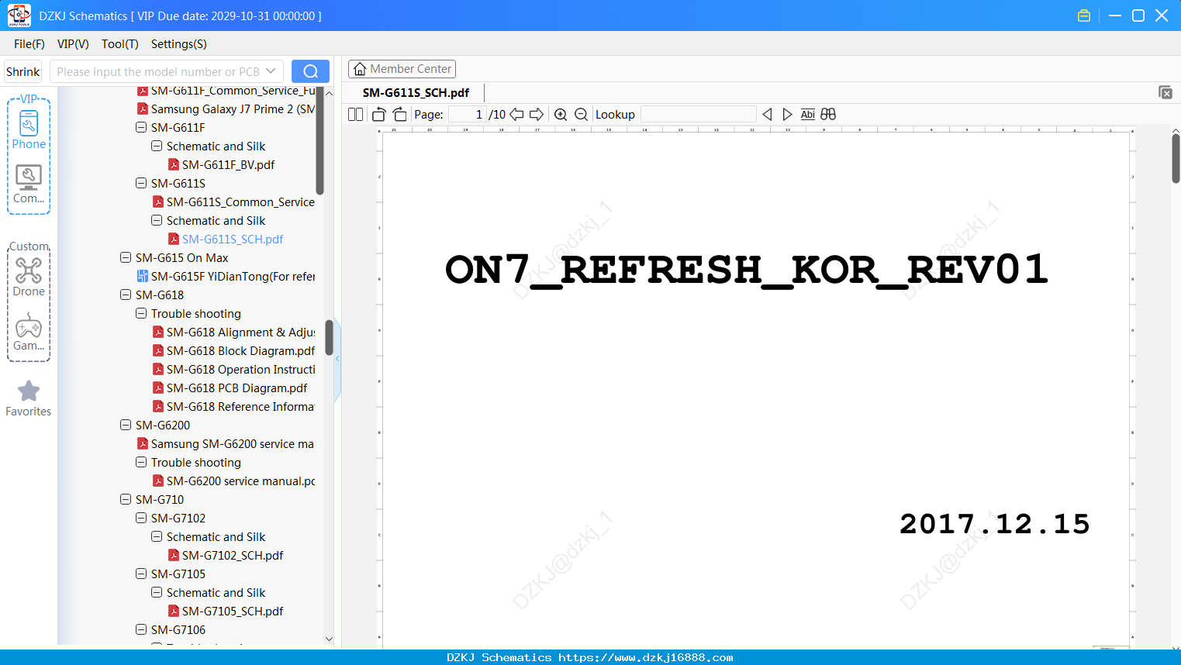Image resolution: width=1181 pixels, height=665 pixels.
Task: Click the document viewer vertical scrollbar thumb
Action: pyautogui.click(x=1176, y=159)
